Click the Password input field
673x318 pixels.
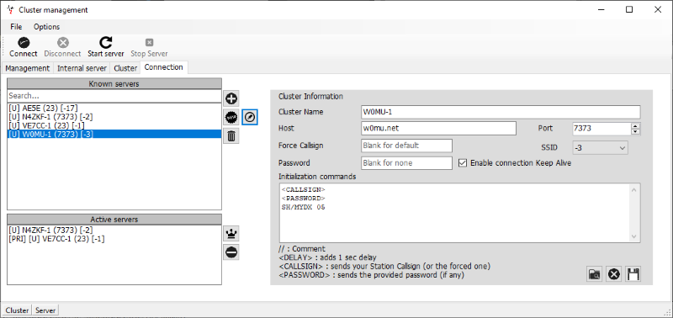(x=407, y=163)
